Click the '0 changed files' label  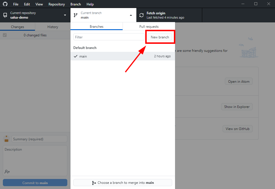[35, 35]
